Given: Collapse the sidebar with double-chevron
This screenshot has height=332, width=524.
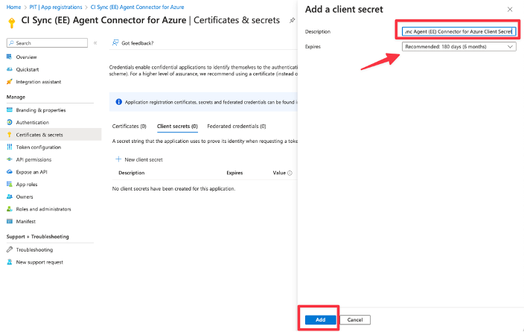Looking at the screenshot, I should [95, 42].
